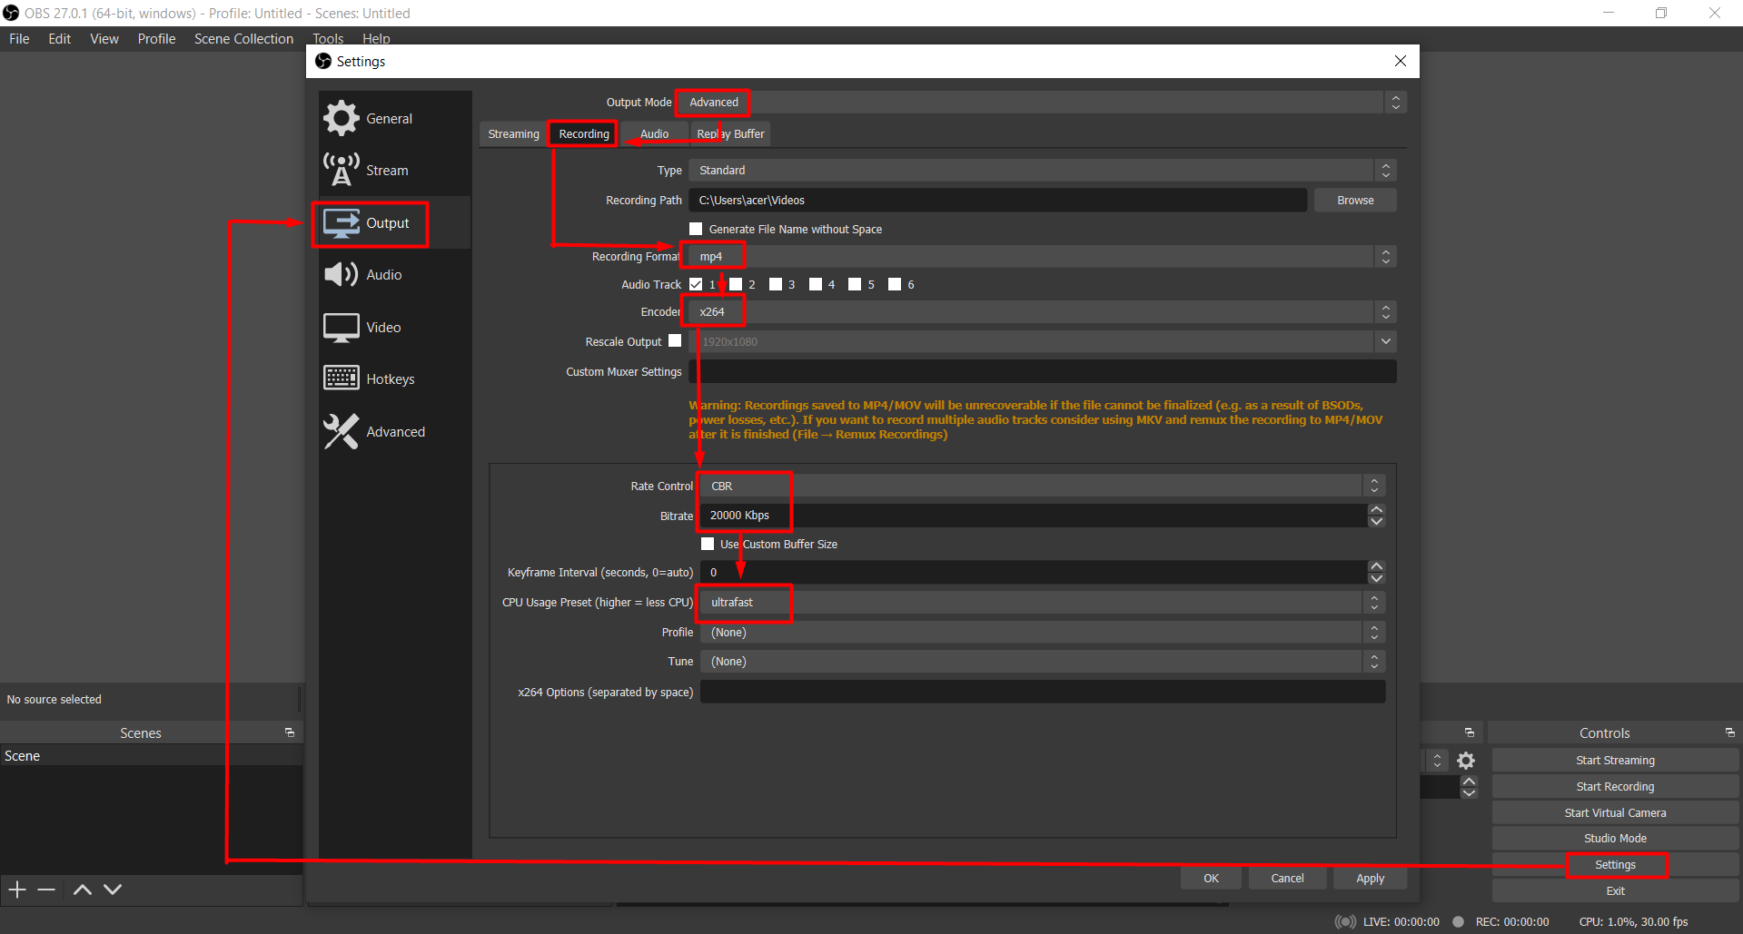
Task: Uncheck Audio Track 1
Action: (x=696, y=284)
